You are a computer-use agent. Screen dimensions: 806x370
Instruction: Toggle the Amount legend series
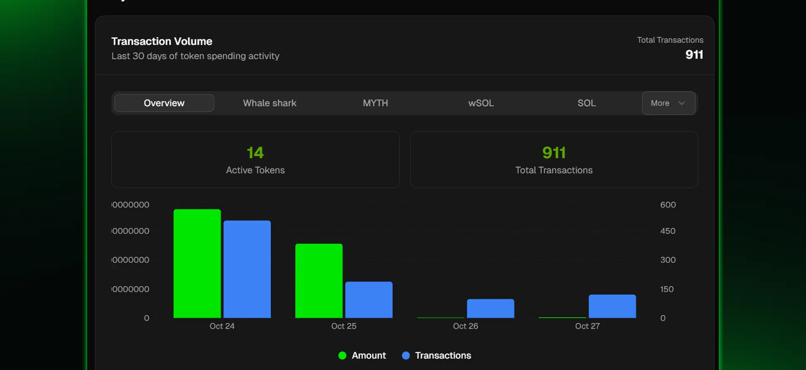coord(369,355)
